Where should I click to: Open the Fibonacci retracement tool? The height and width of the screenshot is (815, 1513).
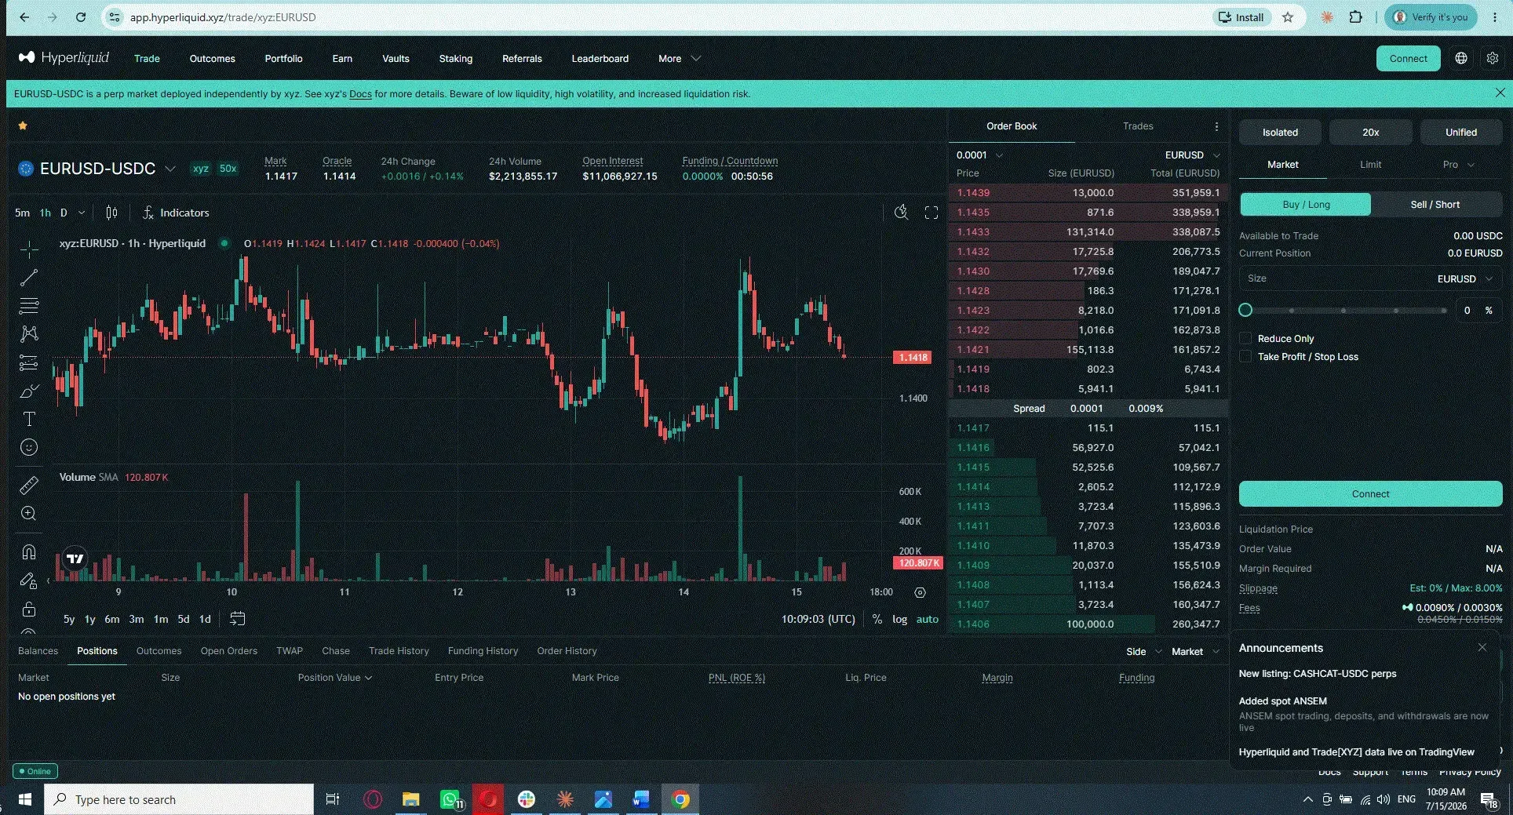(29, 306)
